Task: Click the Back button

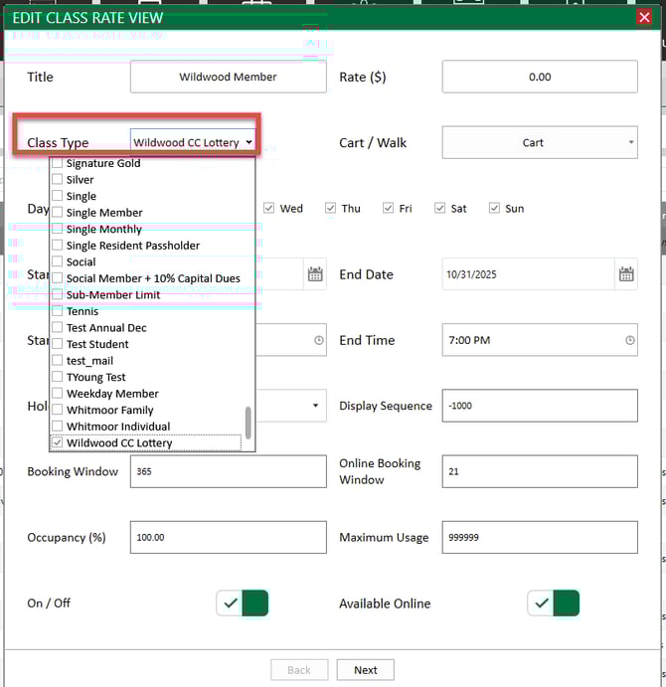Action: tap(299, 670)
